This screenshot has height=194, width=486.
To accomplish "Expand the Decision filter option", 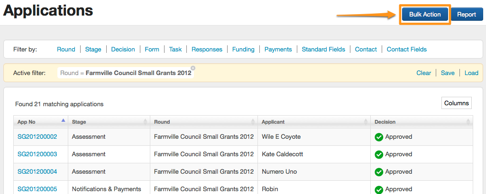I will 123,49.
